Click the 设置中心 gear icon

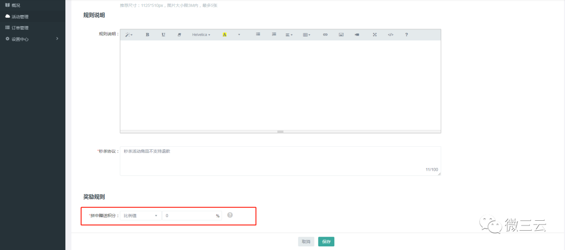(7, 39)
